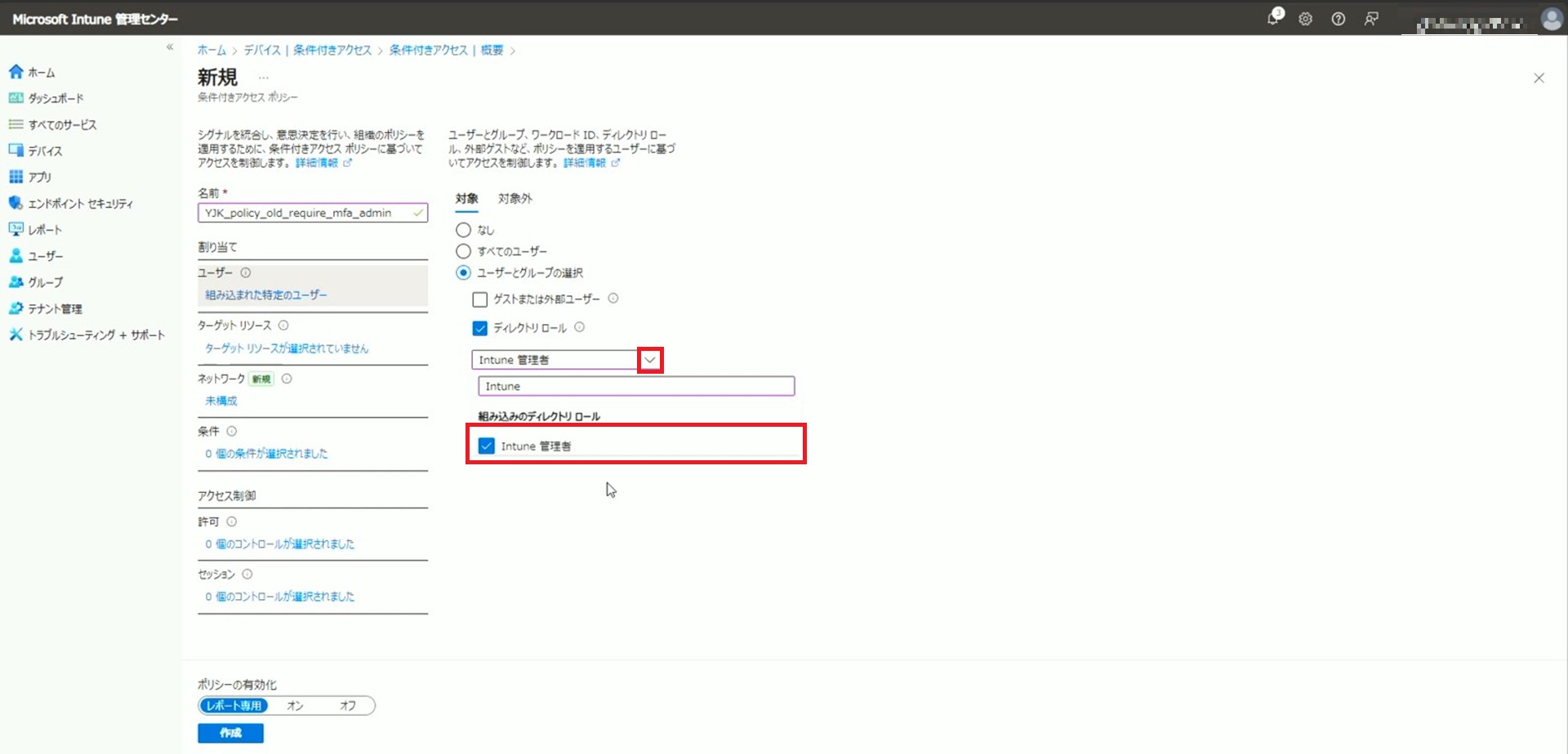Click the info icon next to セッション
1568x754 pixels.
[x=247, y=574]
